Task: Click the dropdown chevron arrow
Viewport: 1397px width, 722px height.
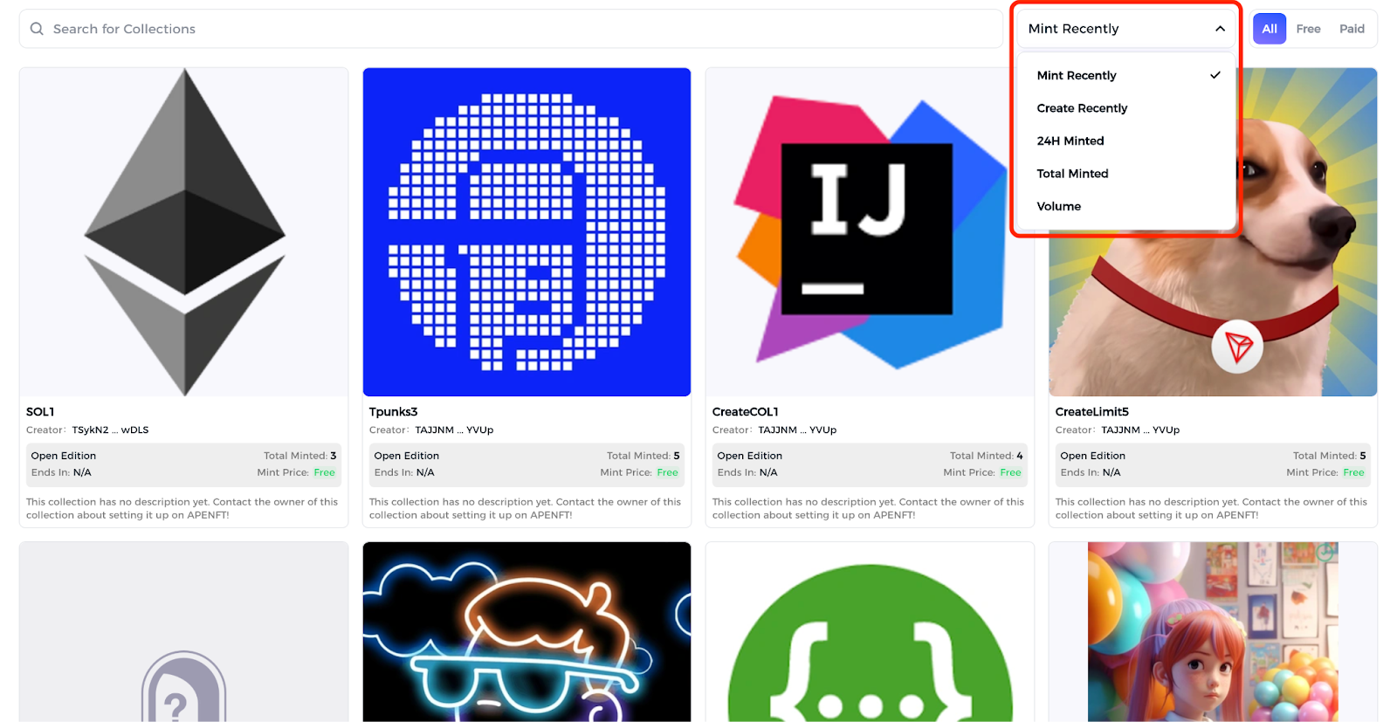Action: 1220,29
